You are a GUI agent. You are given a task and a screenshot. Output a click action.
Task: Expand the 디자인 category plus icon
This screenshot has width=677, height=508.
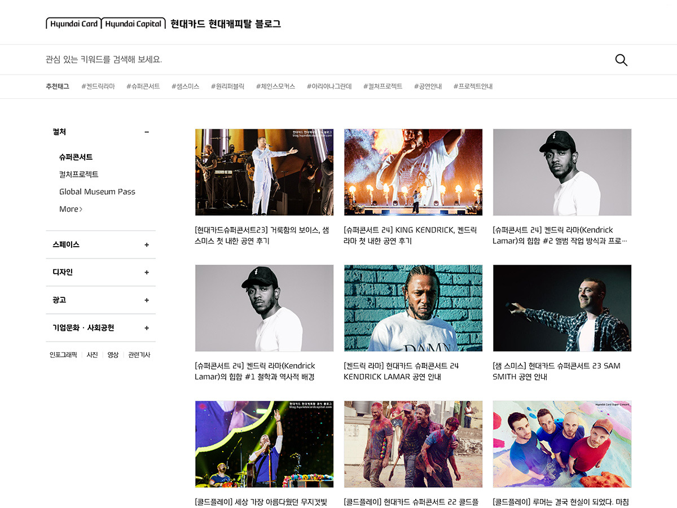click(x=147, y=273)
